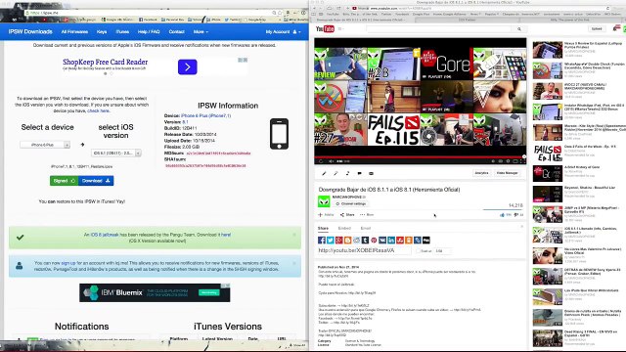Expand the More menu in IPSW navbar
This screenshot has width=626, height=352.
tap(201, 31)
